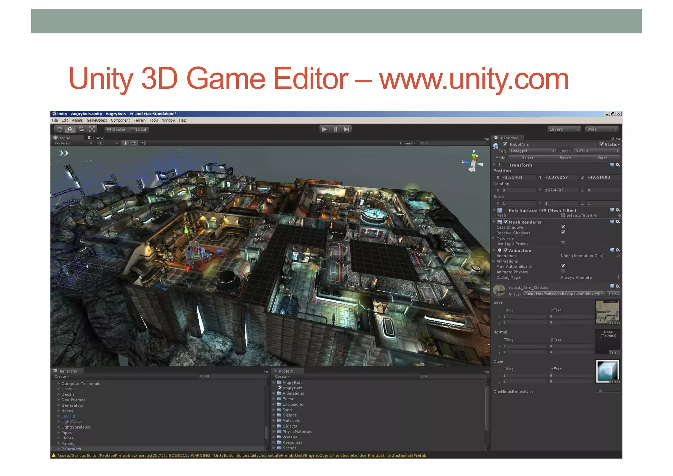This screenshot has height=476, width=673.
Task: Open the Wide layout dropdown
Action: (x=602, y=129)
